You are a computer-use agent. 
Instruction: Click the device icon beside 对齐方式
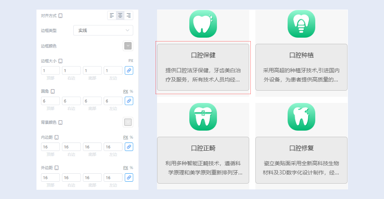[x=60, y=16]
